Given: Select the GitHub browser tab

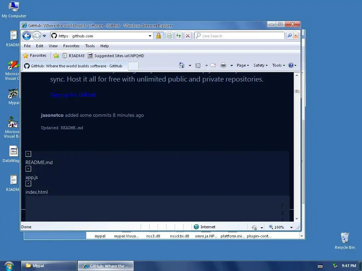Looking at the screenshot, I should tap(75, 66).
